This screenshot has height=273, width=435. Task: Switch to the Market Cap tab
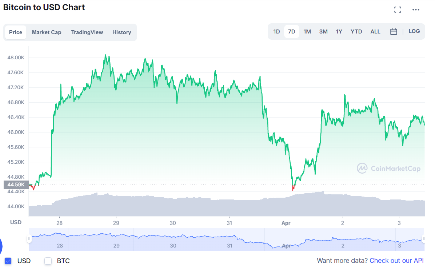(x=47, y=32)
